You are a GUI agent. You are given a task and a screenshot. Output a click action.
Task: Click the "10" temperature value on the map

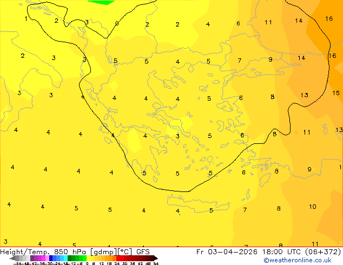313,207
